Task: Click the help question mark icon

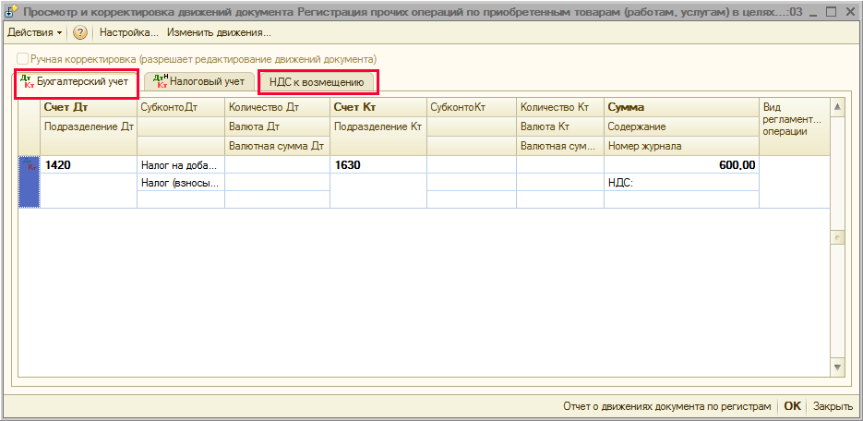Action: click(80, 32)
